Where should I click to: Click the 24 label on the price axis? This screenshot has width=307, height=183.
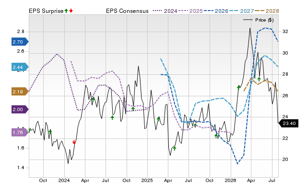tap(285, 117)
